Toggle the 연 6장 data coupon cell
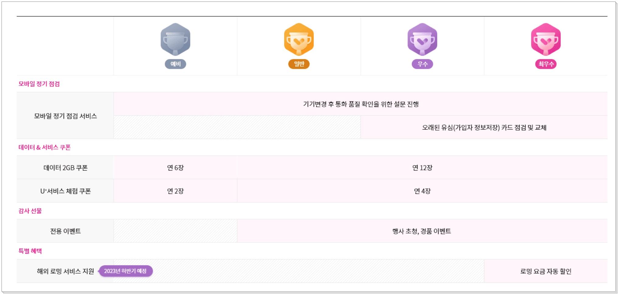Screen dimensions: 619x295 click(x=175, y=167)
